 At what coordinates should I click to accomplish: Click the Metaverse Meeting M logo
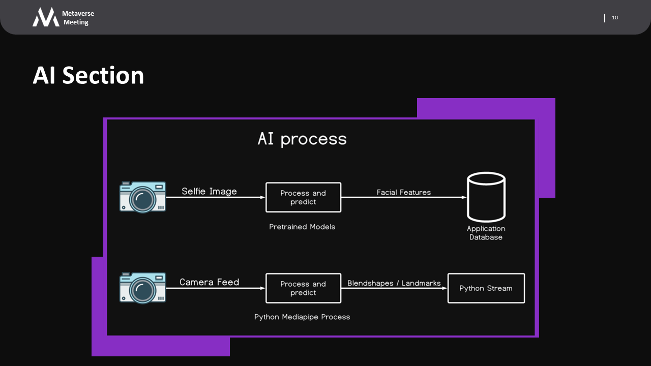[x=46, y=17]
